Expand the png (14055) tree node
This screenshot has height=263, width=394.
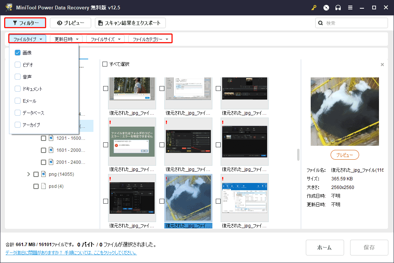29,174
